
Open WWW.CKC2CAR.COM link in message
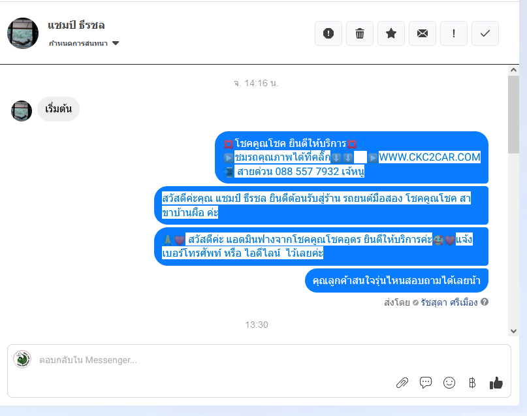(x=430, y=157)
